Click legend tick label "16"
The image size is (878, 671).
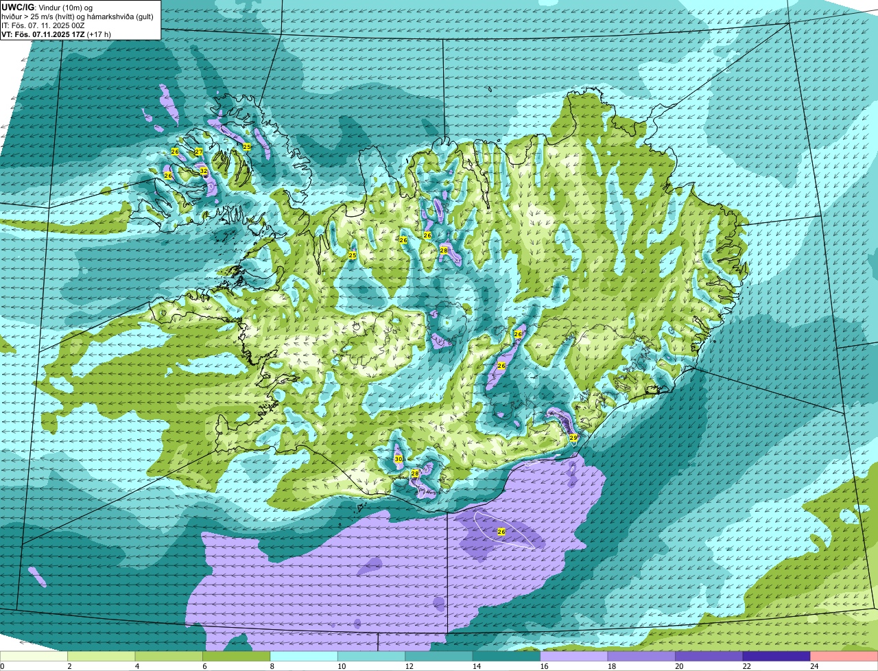544,666
